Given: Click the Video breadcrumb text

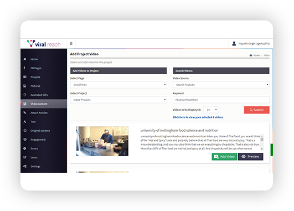Looking at the screenshot, I should [266, 55].
